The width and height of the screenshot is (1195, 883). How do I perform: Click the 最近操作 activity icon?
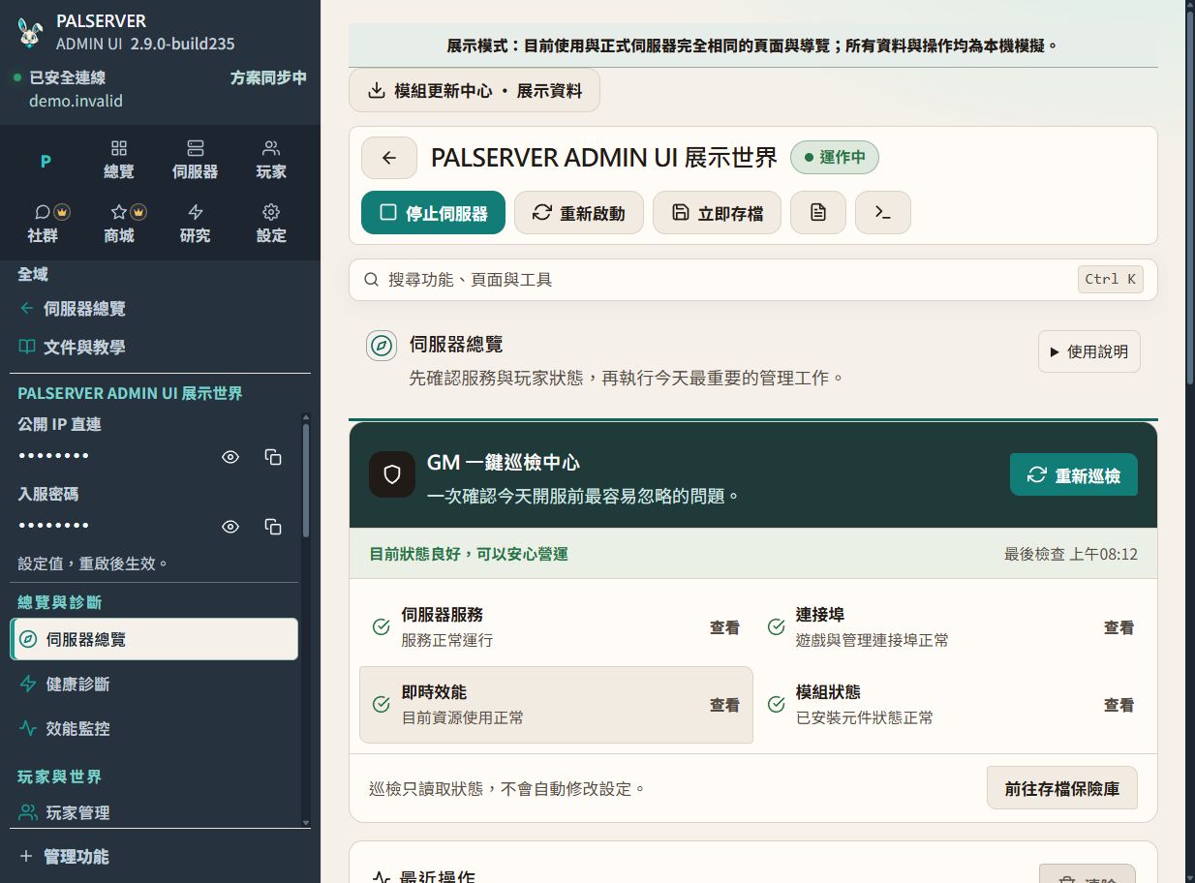tap(382, 877)
